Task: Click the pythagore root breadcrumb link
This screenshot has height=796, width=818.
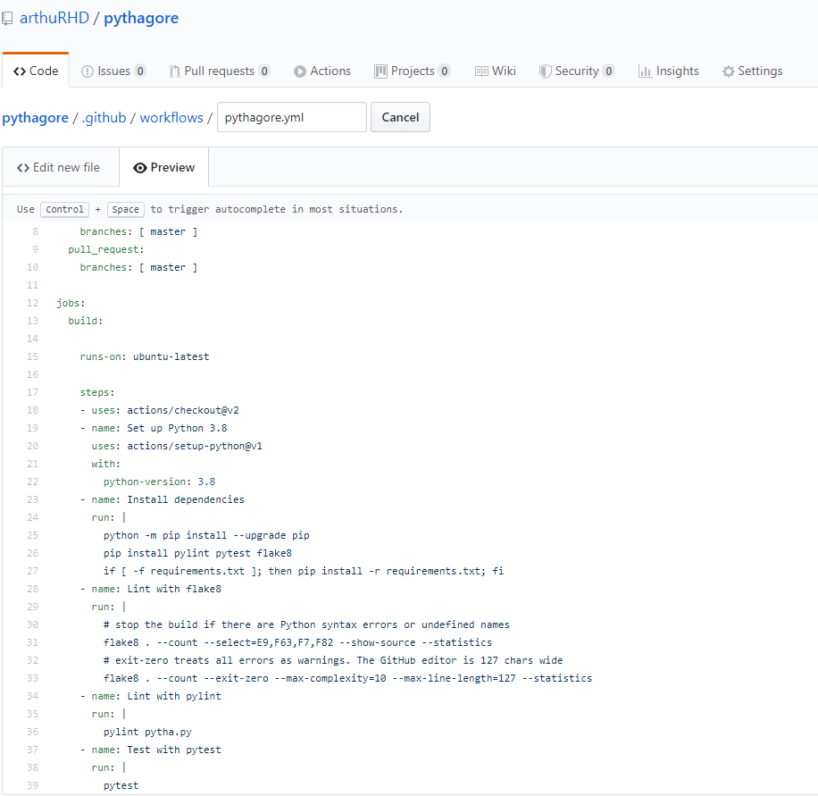Action: 36,117
